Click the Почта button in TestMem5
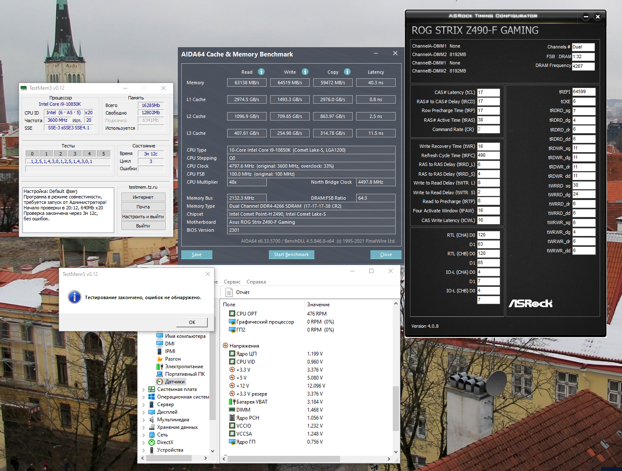The image size is (622, 471). coord(143,207)
